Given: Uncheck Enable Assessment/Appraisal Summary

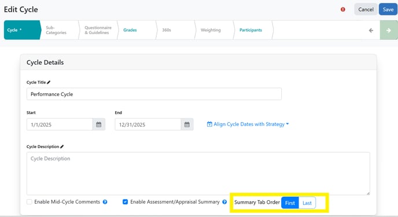Looking at the screenshot, I should point(125,202).
